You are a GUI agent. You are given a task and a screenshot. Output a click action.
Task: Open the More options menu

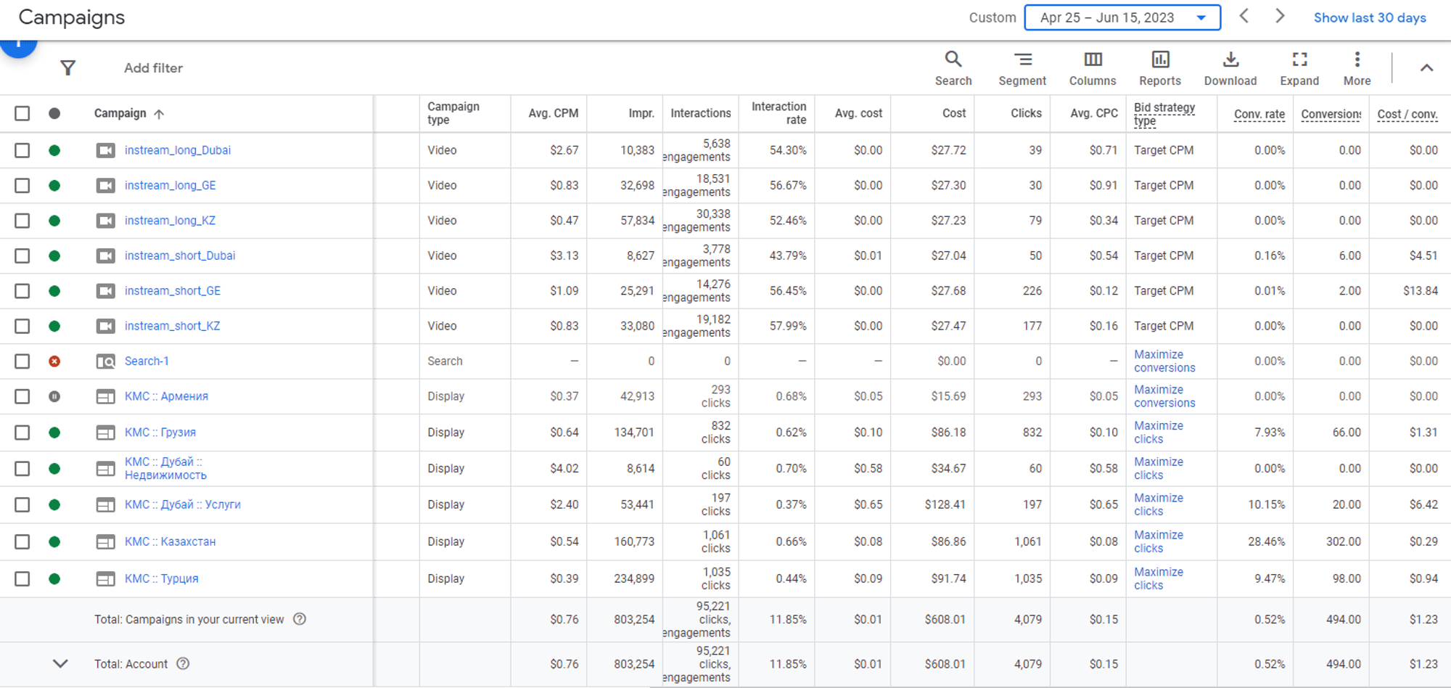(x=1357, y=60)
